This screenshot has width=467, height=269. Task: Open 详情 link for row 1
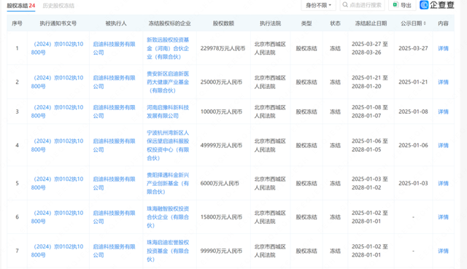tap(443, 48)
